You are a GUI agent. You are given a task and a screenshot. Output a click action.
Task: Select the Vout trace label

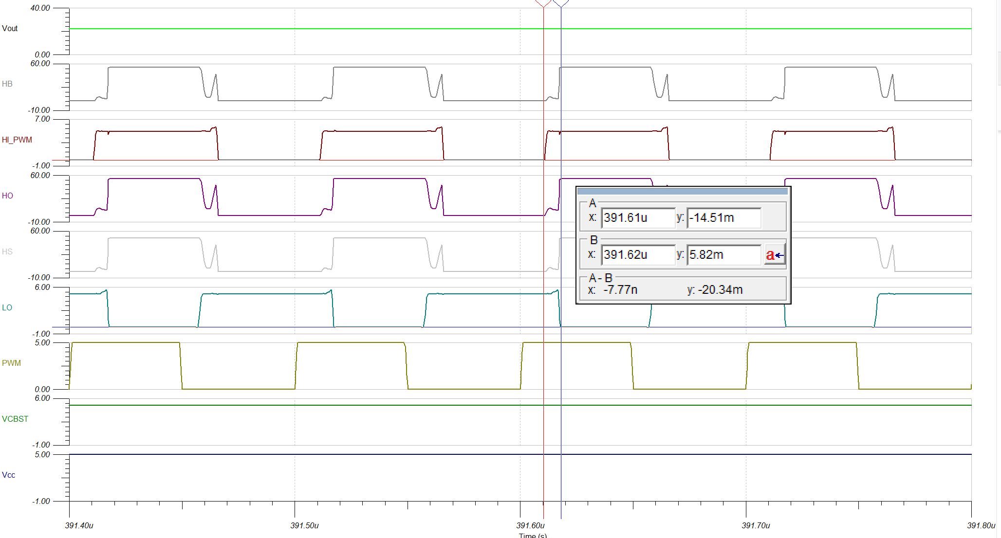(x=10, y=28)
